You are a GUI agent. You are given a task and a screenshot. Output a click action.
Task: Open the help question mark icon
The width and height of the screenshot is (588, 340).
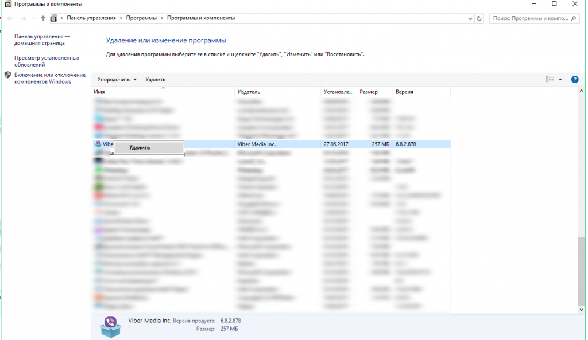574,80
